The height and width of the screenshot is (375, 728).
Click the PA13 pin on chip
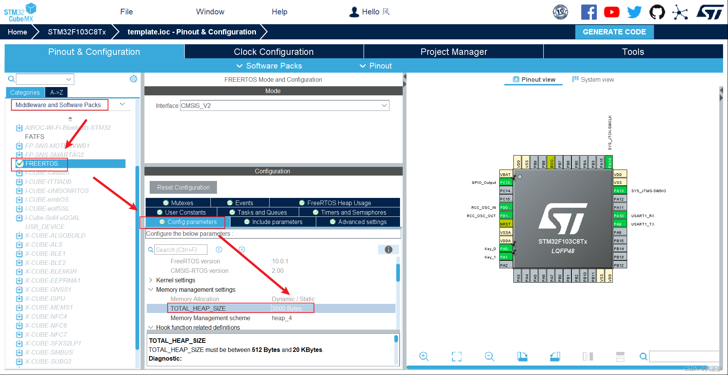tap(620, 191)
